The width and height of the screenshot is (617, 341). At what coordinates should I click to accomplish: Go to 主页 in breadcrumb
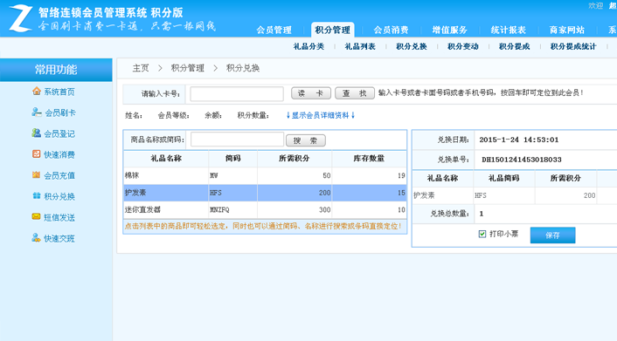pyautogui.click(x=141, y=68)
